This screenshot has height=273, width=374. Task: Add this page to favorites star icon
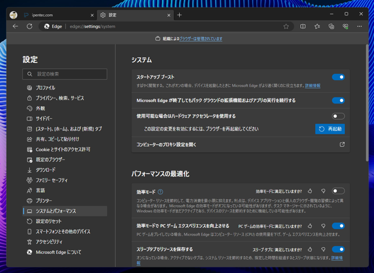[286, 26]
